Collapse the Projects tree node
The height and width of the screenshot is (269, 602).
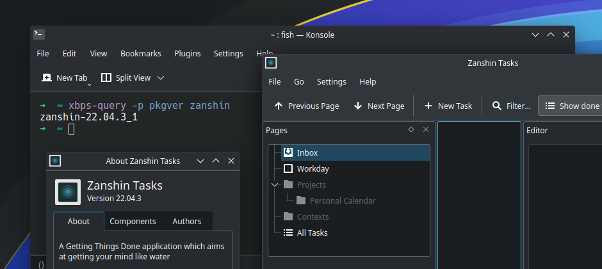(274, 185)
